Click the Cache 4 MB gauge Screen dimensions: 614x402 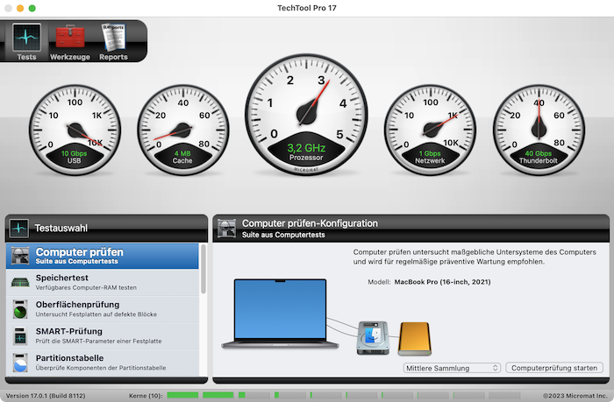182,130
